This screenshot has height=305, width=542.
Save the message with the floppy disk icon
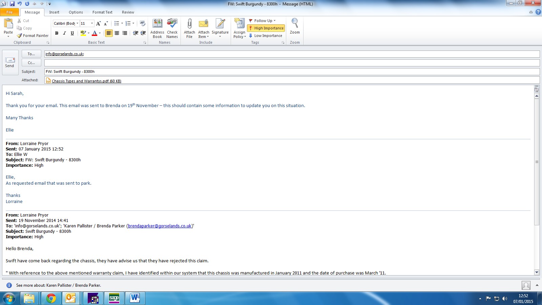12,4
